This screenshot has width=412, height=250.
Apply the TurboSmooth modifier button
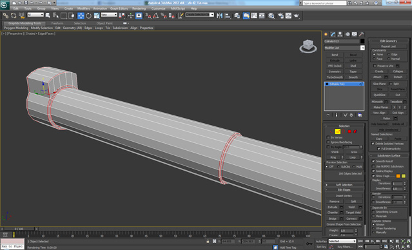coord(335,77)
